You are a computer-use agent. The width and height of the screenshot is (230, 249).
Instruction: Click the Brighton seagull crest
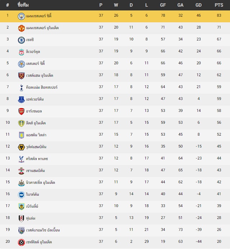(21, 195)
